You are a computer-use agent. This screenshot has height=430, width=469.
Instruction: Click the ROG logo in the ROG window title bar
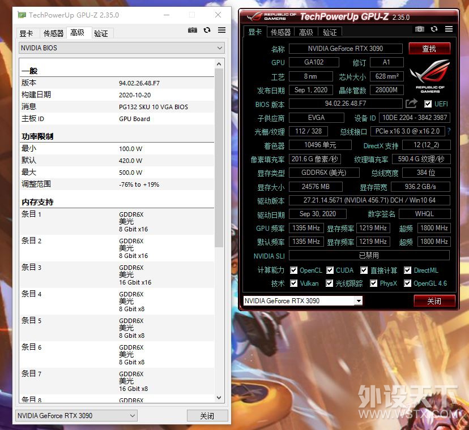click(x=254, y=16)
